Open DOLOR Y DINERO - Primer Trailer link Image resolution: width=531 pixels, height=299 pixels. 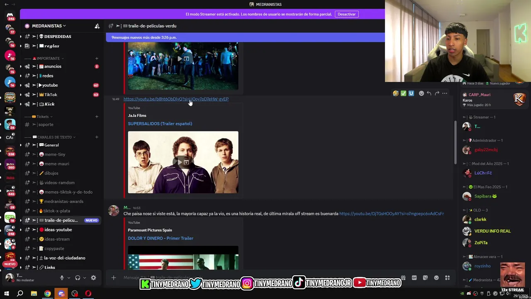[161, 238]
